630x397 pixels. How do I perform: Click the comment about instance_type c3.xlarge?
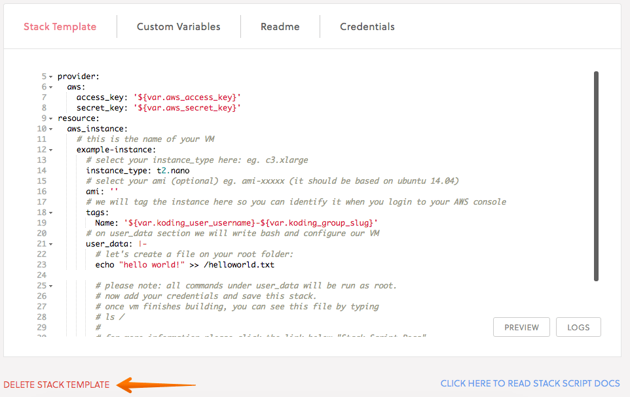point(197,160)
